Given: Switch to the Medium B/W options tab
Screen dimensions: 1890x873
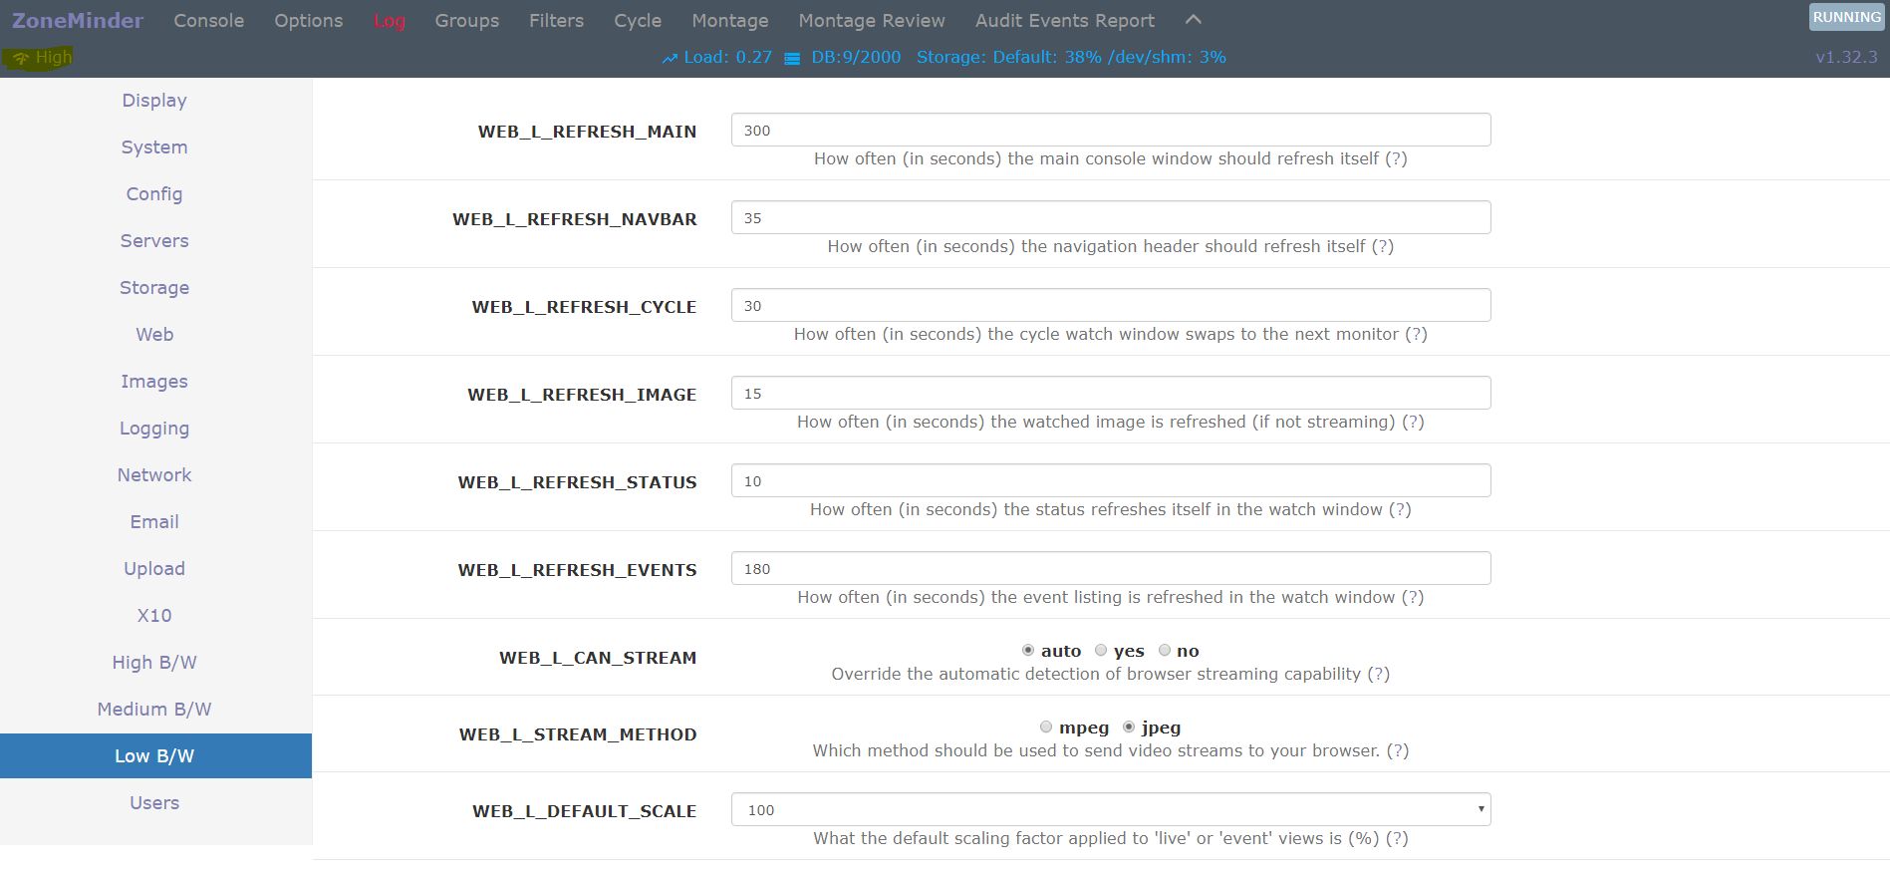Looking at the screenshot, I should coord(154,710).
